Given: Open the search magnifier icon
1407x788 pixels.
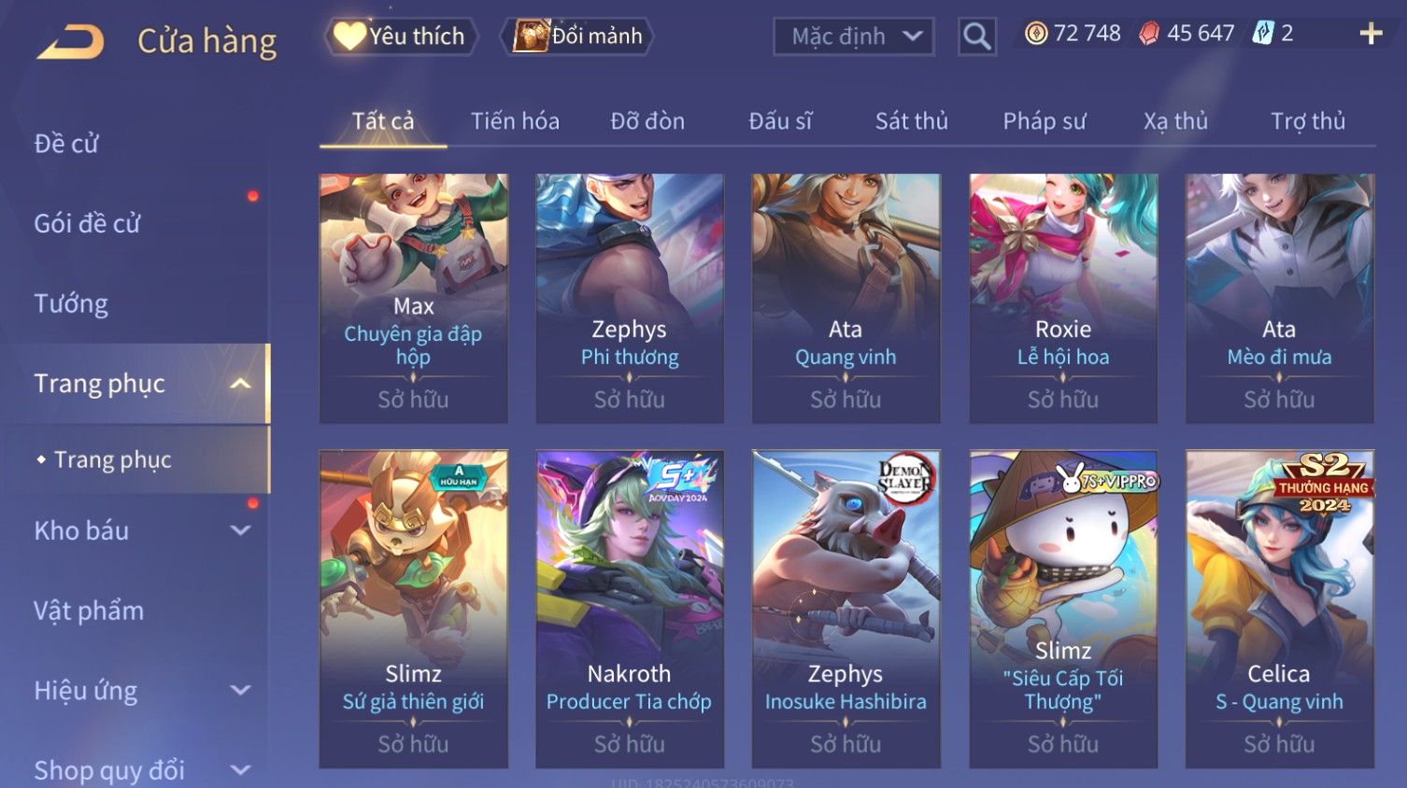Looking at the screenshot, I should tap(976, 36).
